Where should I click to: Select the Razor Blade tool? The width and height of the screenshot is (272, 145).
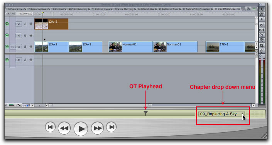pyautogui.click(x=262, y=35)
